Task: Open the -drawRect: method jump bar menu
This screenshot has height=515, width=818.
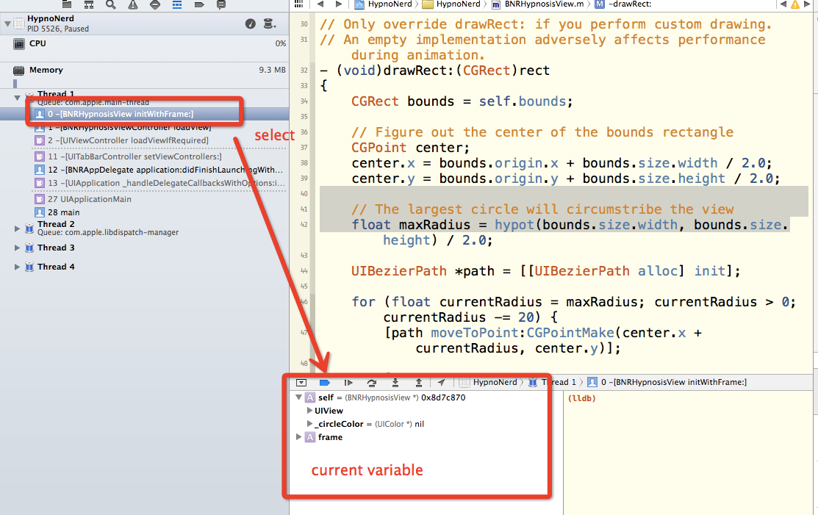Action: click(623, 4)
